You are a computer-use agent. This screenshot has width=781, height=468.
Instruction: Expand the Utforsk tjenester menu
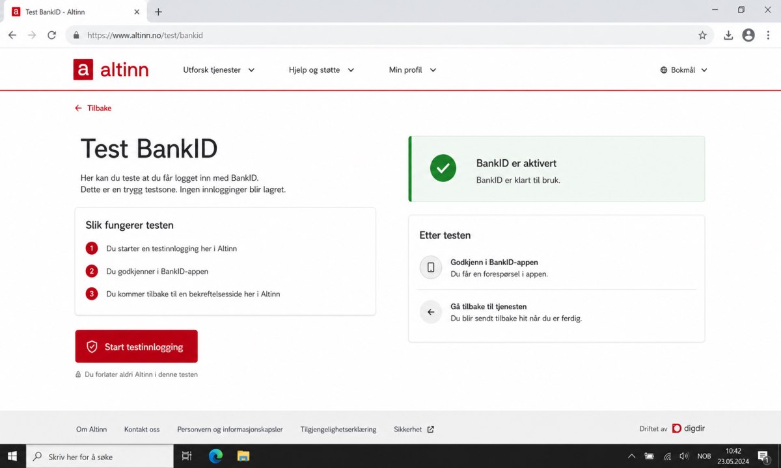pos(219,70)
